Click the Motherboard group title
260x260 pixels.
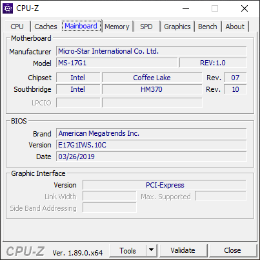coord(31,38)
